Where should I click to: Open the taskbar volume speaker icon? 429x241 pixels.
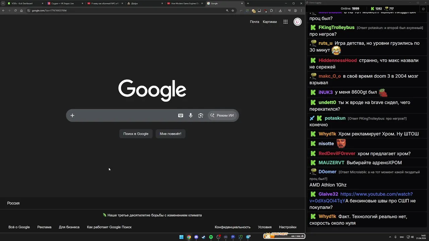click(x=412, y=237)
